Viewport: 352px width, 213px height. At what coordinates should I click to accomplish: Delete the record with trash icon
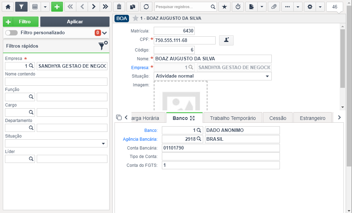point(119,7)
